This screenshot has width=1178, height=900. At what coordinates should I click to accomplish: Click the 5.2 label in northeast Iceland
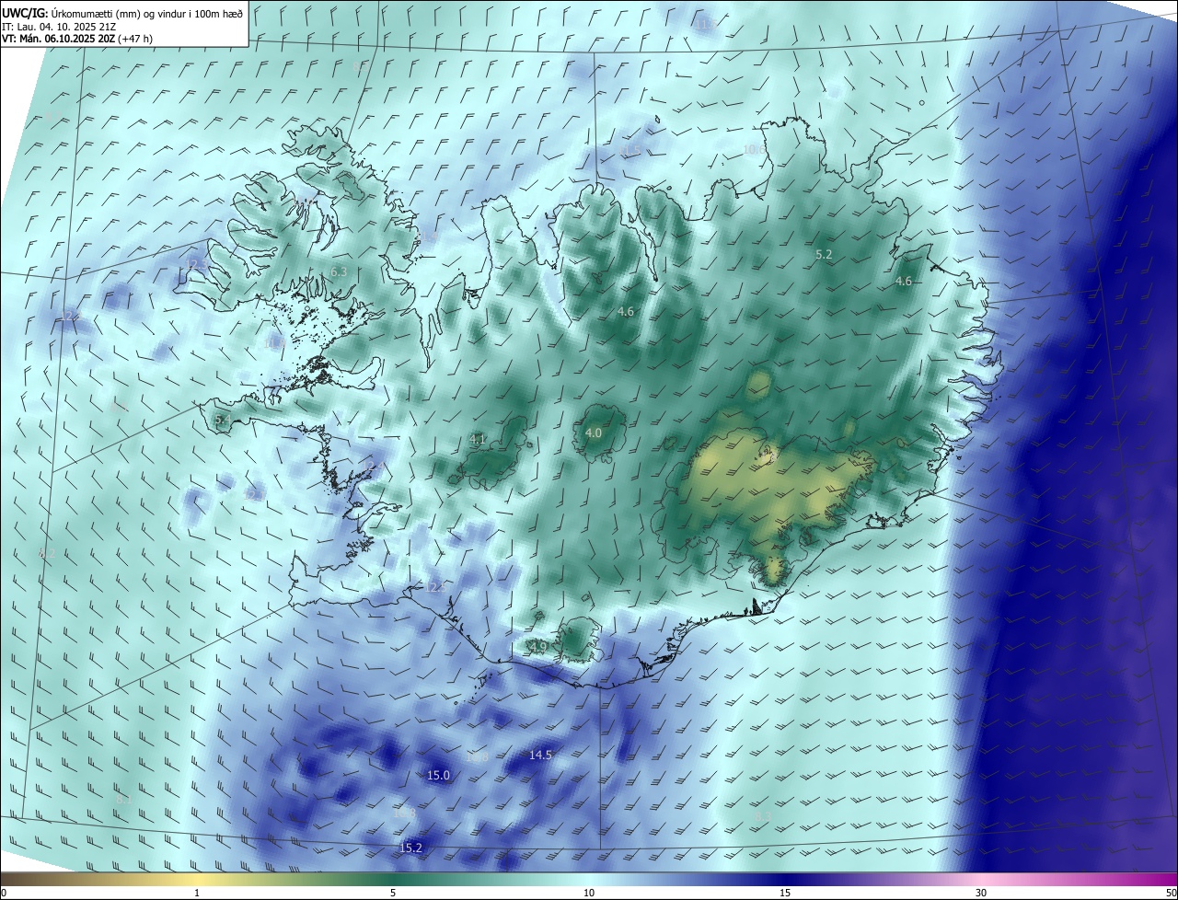(824, 254)
